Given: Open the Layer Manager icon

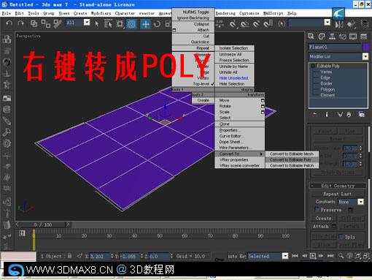Looking at the screenshot, I should [x=365, y=24].
